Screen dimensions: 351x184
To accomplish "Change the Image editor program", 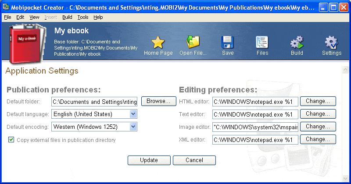I will point(318,127).
